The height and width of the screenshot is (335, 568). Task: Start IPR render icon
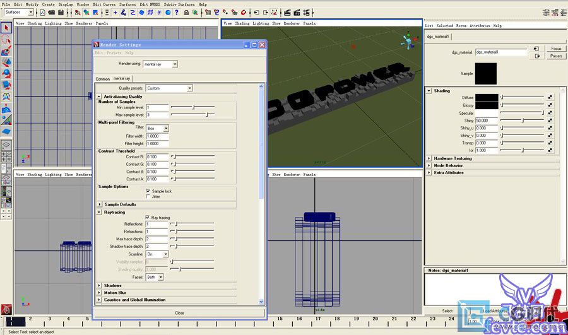[x=297, y=13]
